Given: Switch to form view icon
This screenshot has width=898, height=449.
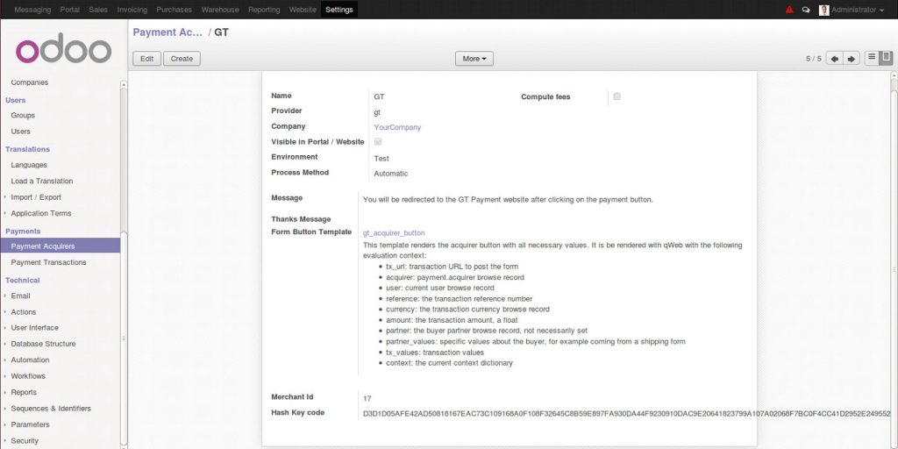Looking at the screenshot, I should click(x=886, y=58).
